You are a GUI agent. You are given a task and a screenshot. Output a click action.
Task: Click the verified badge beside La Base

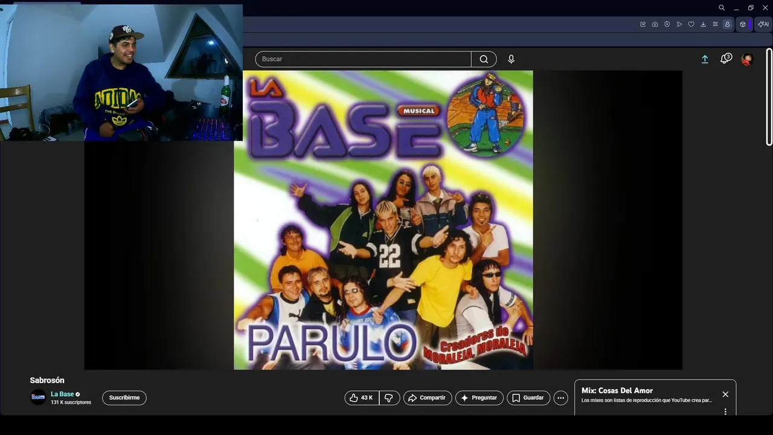click(77, 395)
